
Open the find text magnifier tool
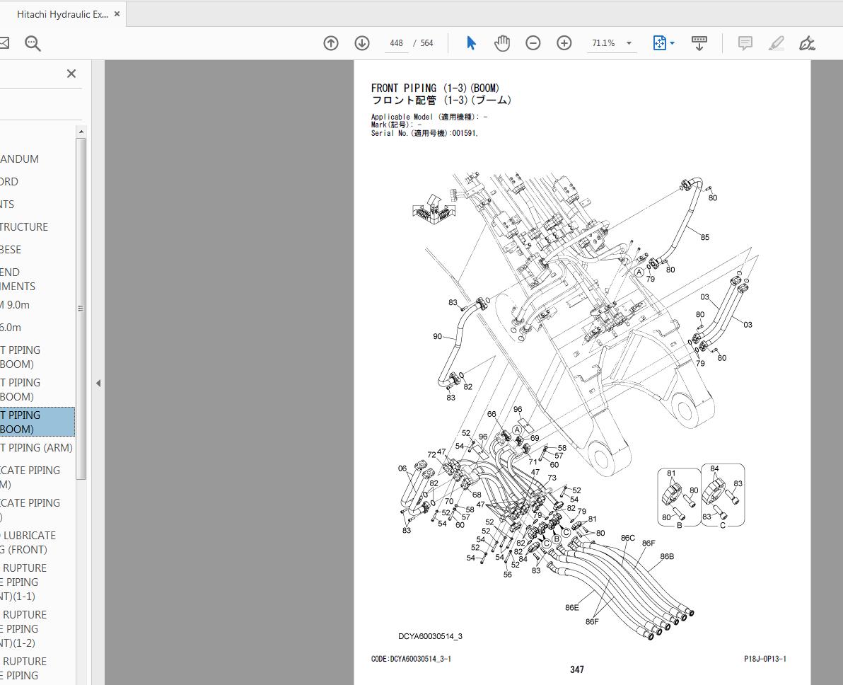[x=33, y=43]
